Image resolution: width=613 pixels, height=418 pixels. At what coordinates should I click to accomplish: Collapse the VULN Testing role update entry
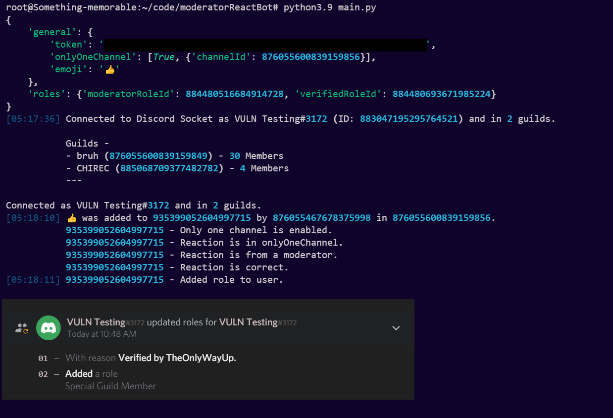point(396,328)
